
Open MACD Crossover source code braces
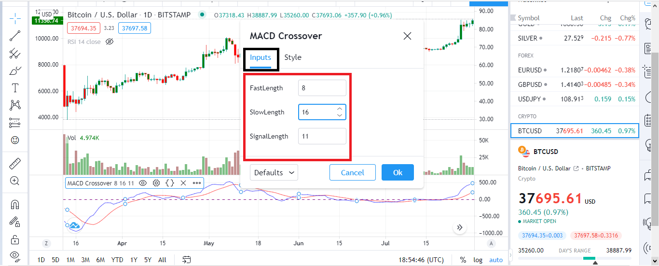tap(170, 183)
